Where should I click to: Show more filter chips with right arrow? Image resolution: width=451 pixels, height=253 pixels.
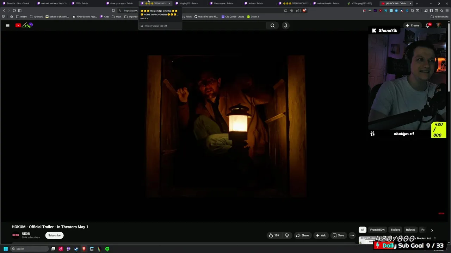pyautogui.click(x=432, y=230)
